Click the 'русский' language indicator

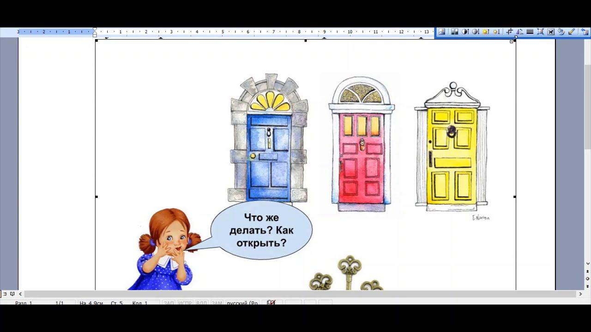(242, 303)
